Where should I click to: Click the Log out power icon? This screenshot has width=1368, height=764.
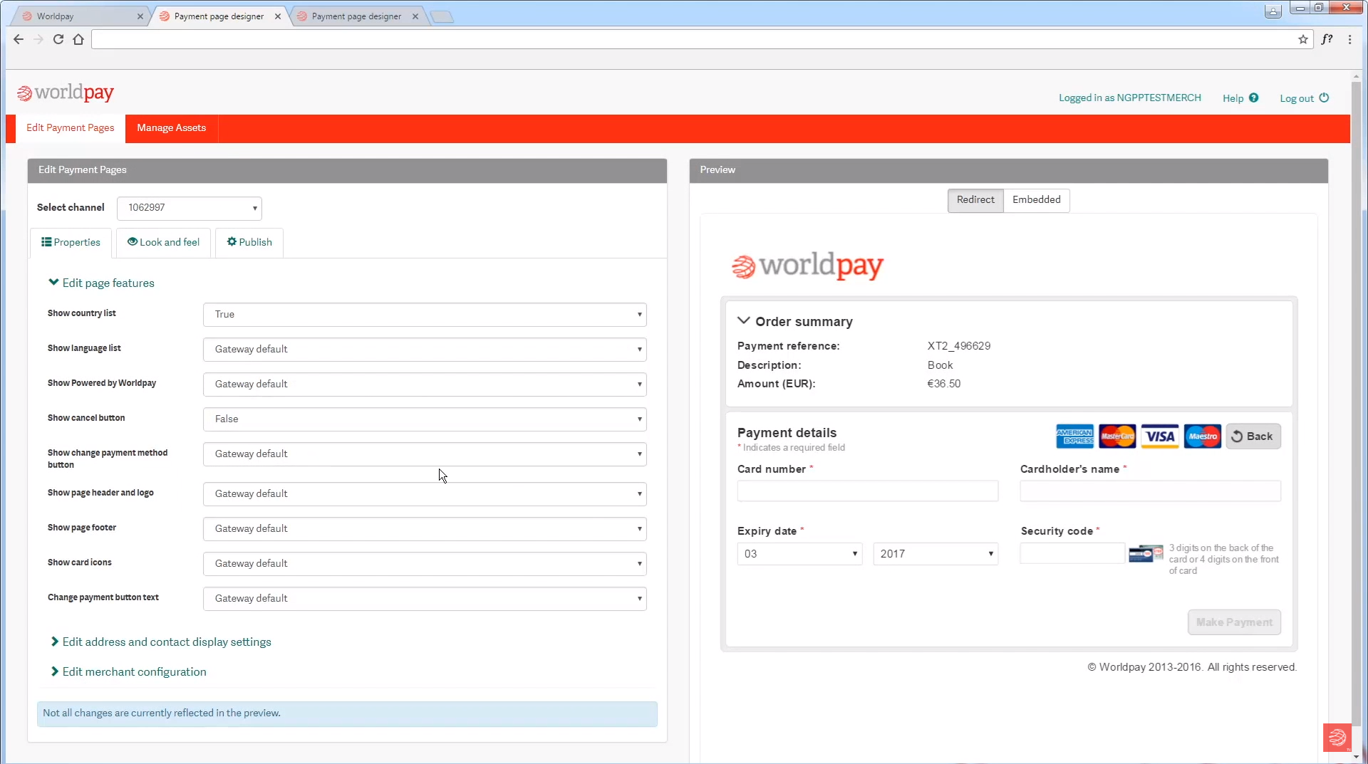point(1324,98)
